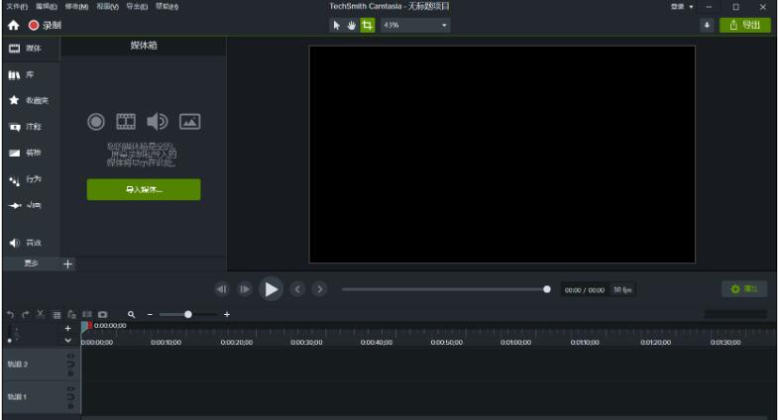The height and width of the screenshot is (420, 778).
Task: Undo the last action
Action: pyautogui.click(x=11, y=314)
